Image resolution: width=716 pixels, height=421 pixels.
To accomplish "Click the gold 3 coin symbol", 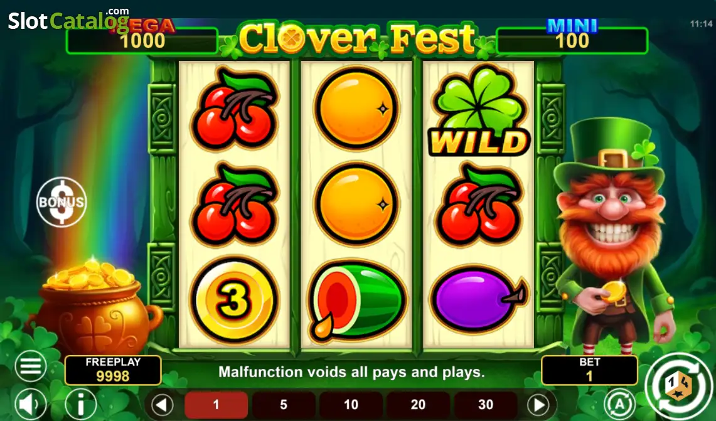I will [234, 299].
